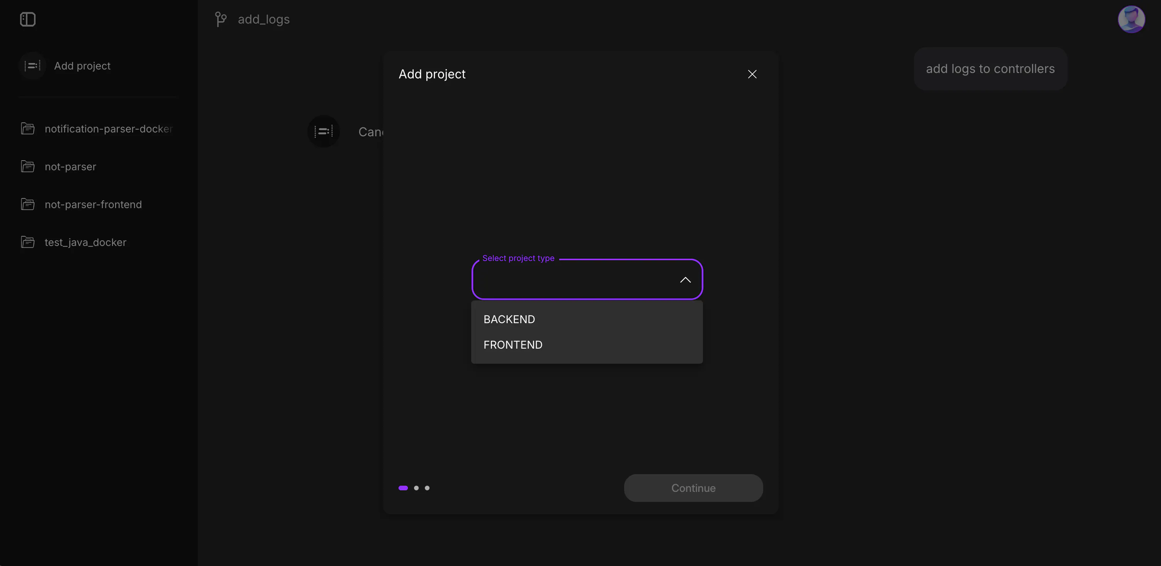Viewport: 1161px width, 566px height.
Task: Click the git branch icon beside add_logs
Action: tap(221, 19)
